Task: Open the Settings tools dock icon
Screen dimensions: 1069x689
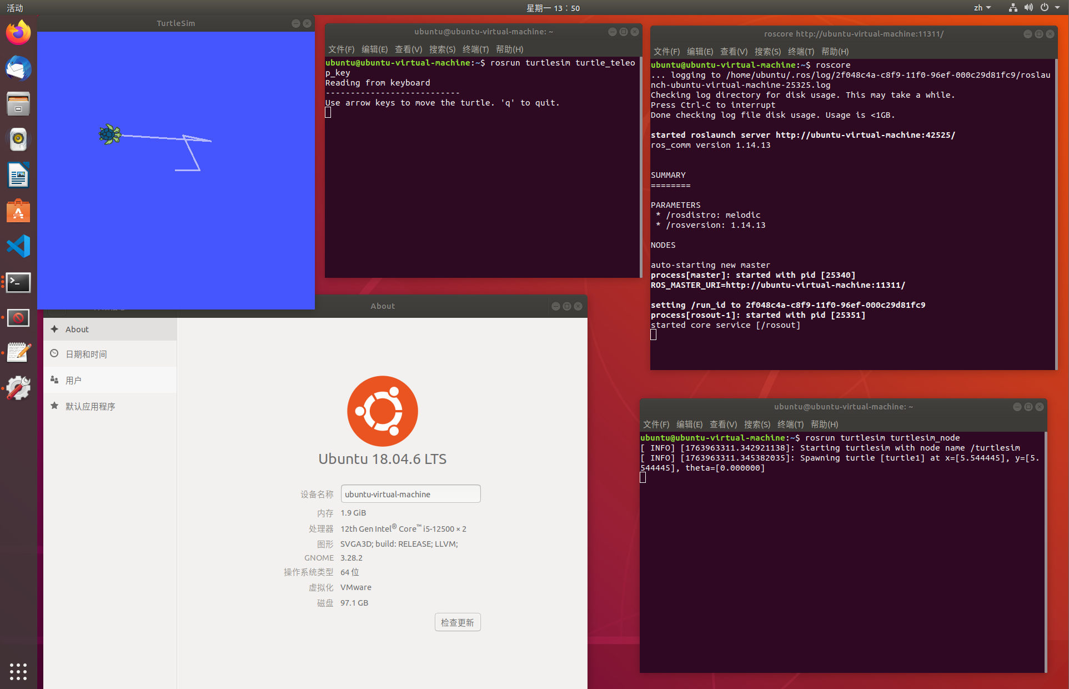Action: click(18, 388)
